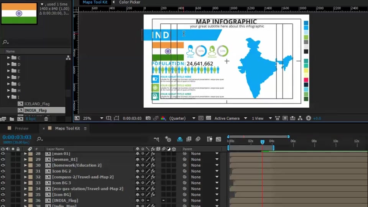Click the new composition icon in project panel
The width and height of the screenshot is (368, 207).
pos(20,119)
